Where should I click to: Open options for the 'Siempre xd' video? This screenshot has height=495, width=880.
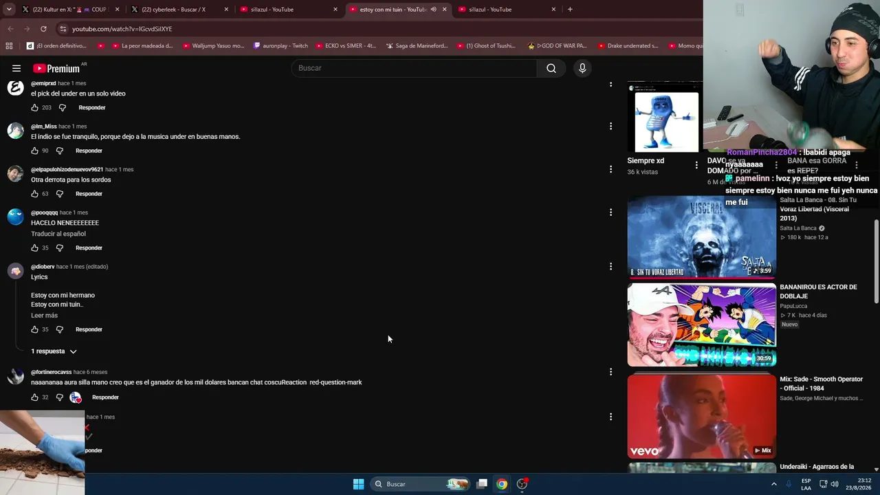point(696,165)
